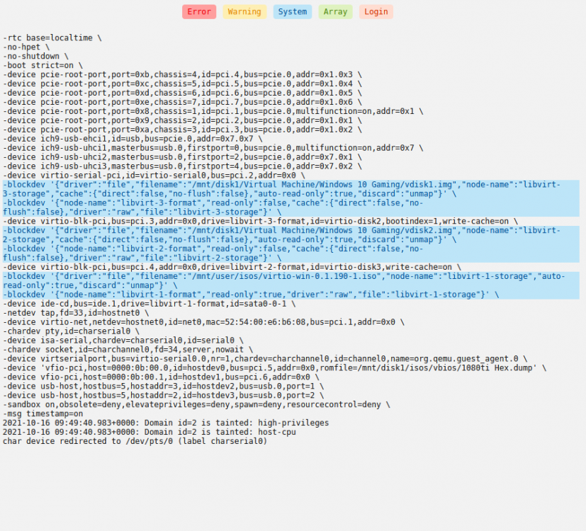
Task: Click the pcie-root-port line with id=pci.7
Action: coord(182,102)
